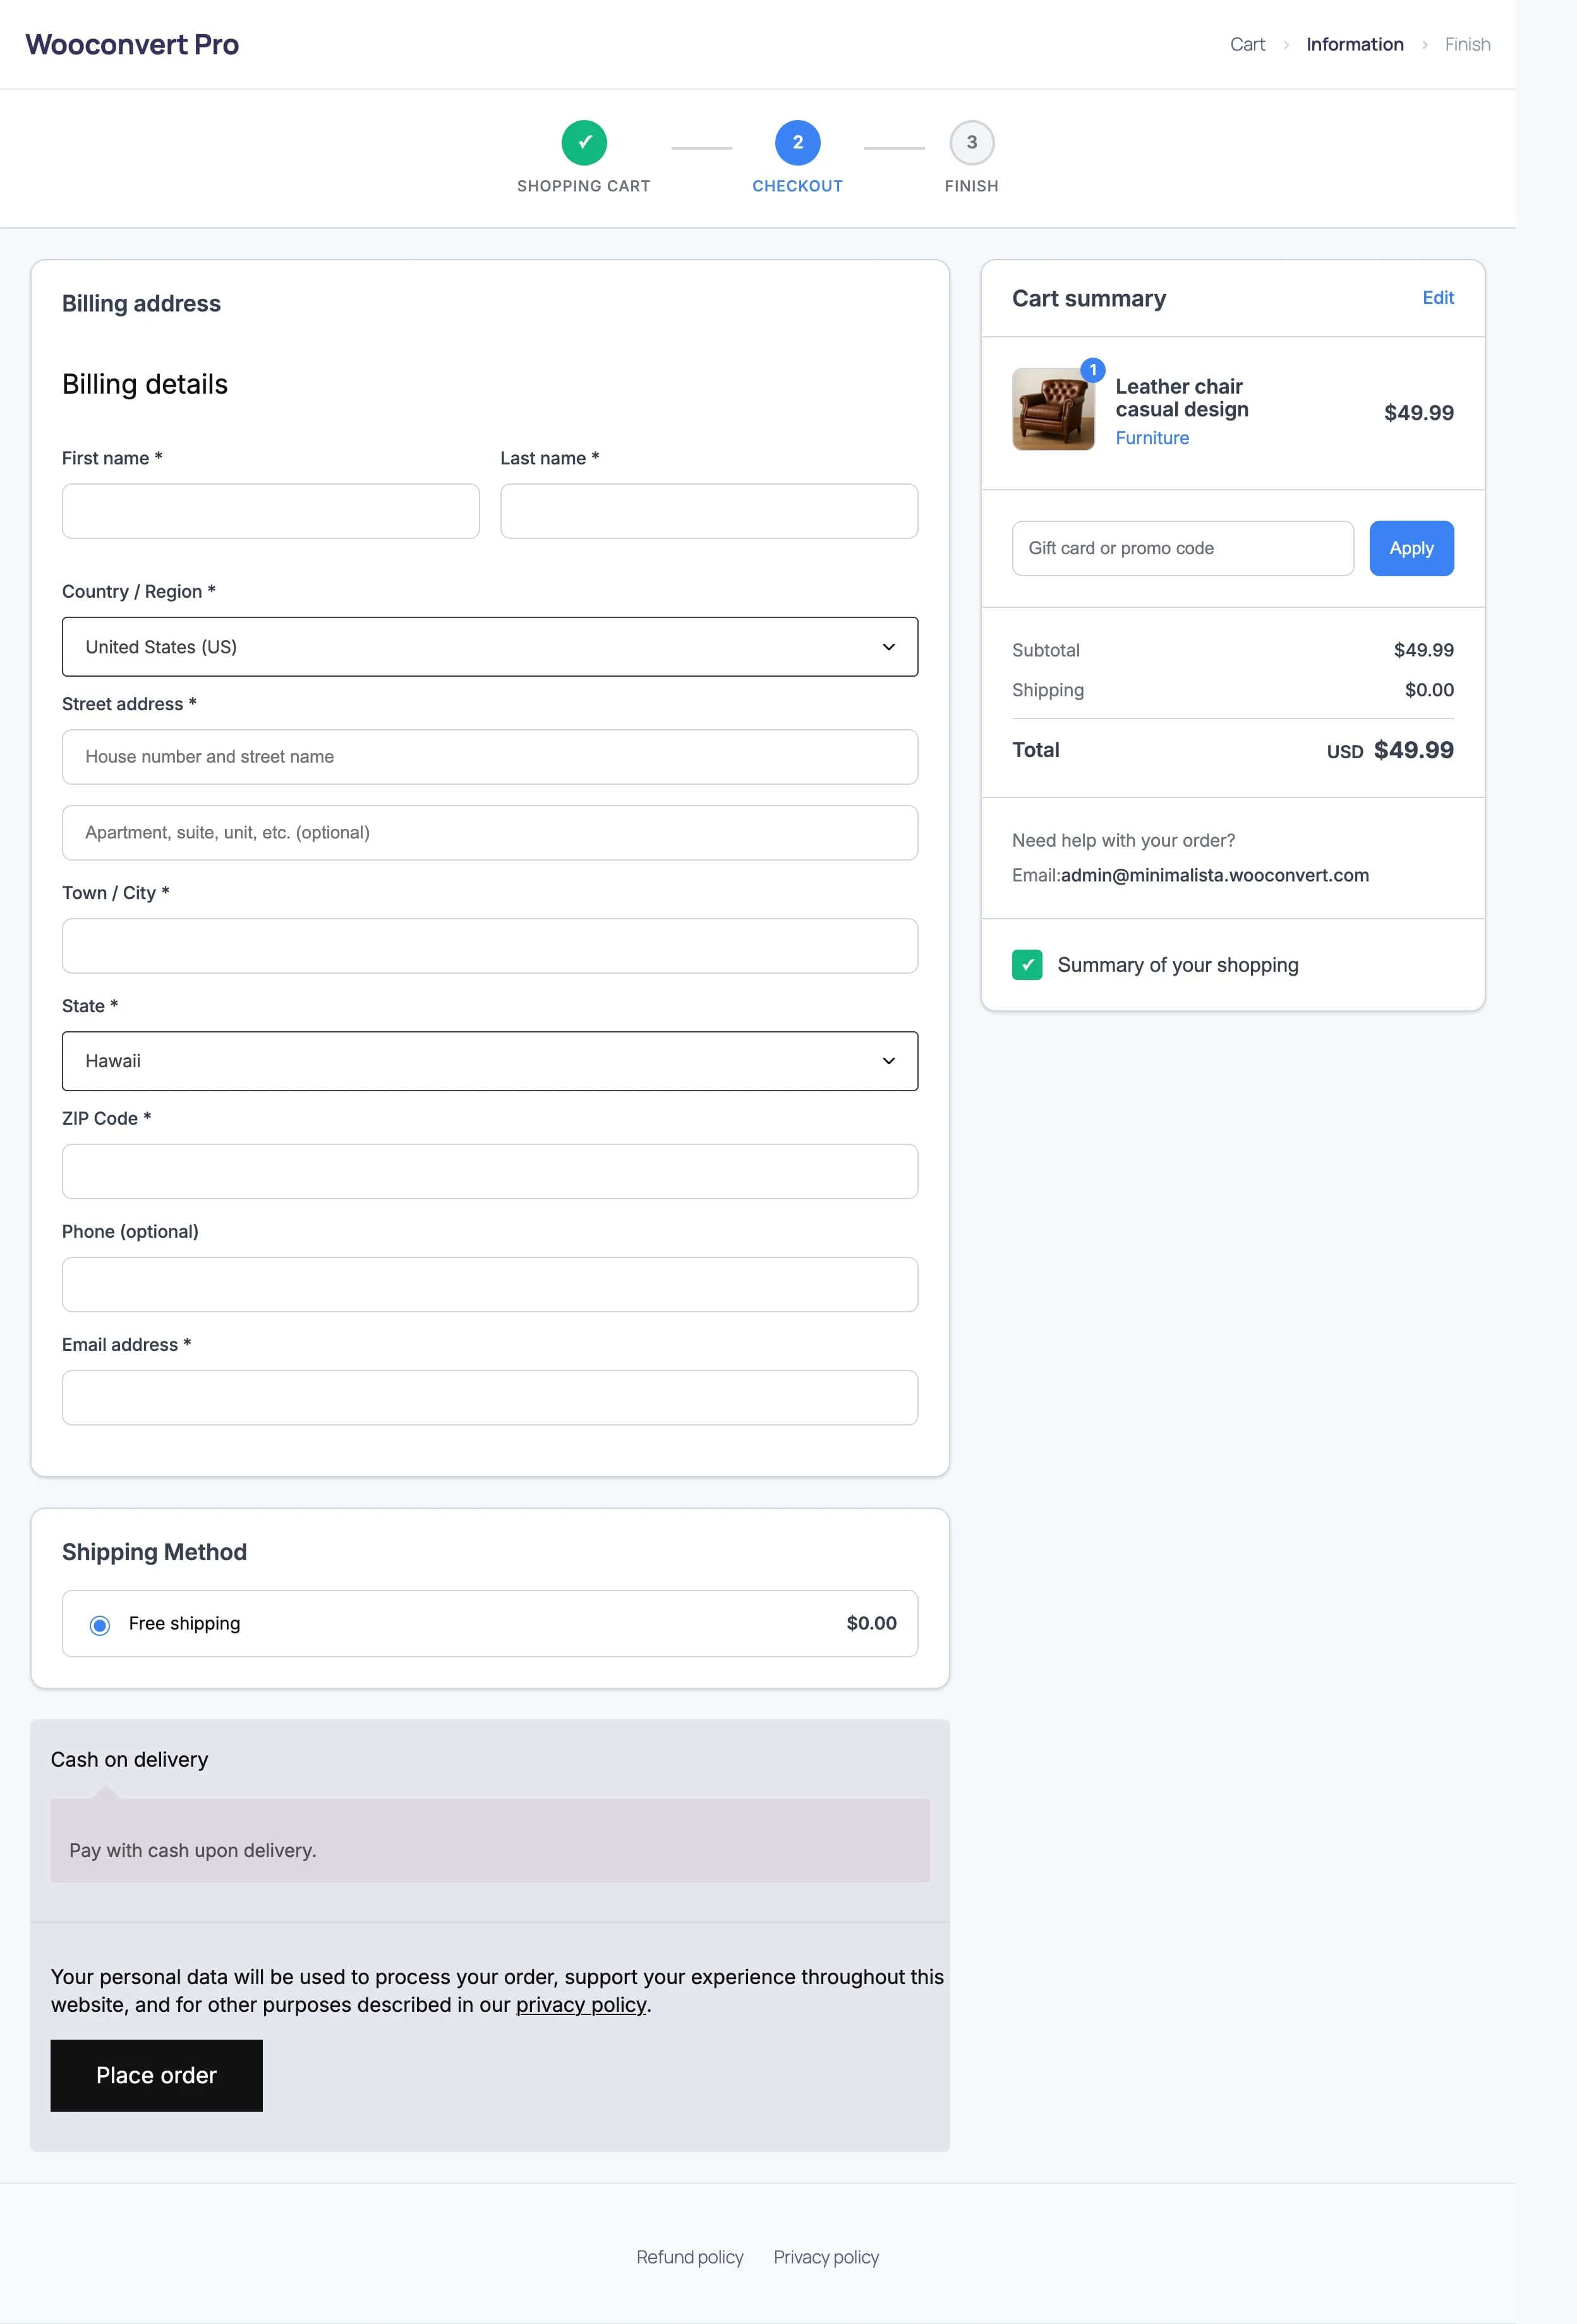Image resolution: width=1577 pixels, height=2324 pixels.
Task: Expand the Country / Region dropdown
Action: [490, 647]
